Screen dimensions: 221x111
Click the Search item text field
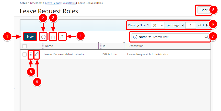178,37
